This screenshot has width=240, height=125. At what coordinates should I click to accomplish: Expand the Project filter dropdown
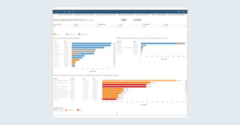175,26
